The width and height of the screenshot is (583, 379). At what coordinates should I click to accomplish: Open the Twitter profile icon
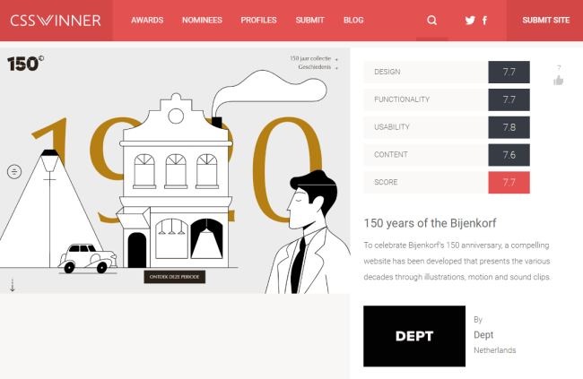tap(470, 20)
